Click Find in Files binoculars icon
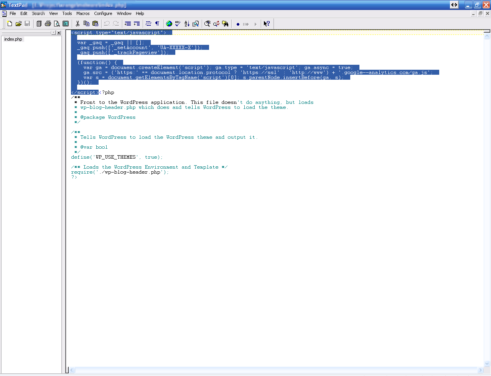This screenshot has width=491, height=376. click(x=225, y=24)
